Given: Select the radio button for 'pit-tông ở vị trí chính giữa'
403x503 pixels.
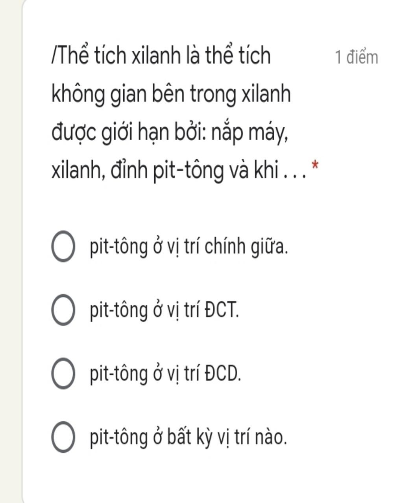Looking at the screenshot, I should [x=63, y=246].
